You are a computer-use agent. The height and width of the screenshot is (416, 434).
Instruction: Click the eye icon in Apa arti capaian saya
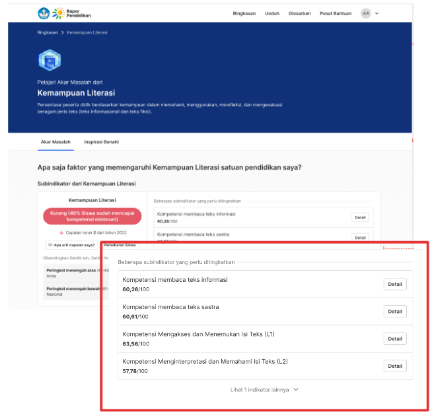50,245
